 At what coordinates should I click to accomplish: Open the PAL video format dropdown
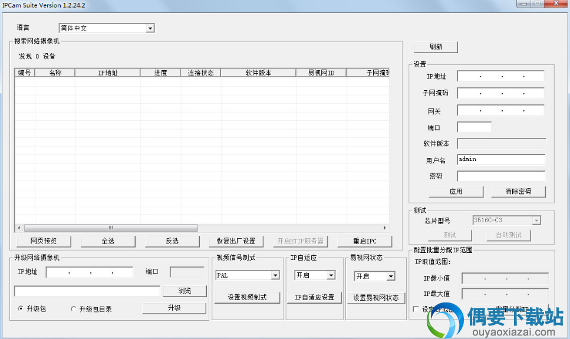(x=248, y=275)
